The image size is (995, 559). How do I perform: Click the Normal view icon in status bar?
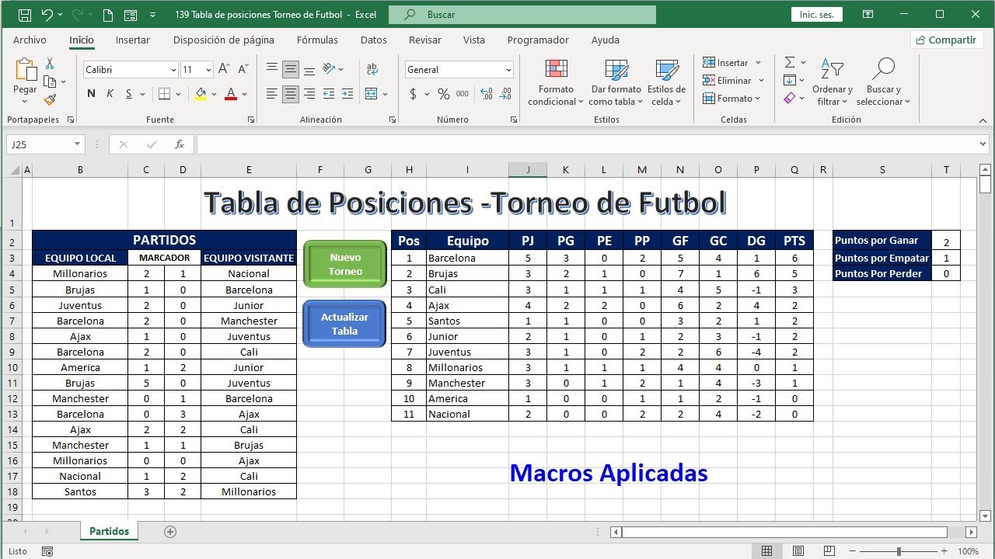click(767, 551)
